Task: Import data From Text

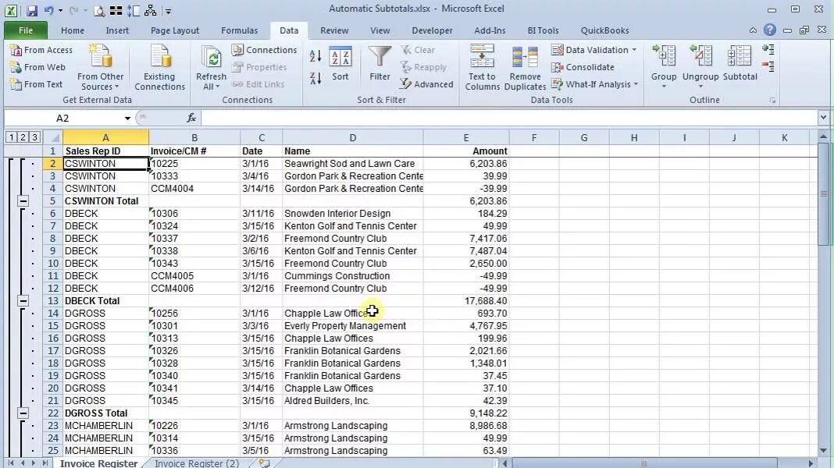Action: tap(36, 84)
